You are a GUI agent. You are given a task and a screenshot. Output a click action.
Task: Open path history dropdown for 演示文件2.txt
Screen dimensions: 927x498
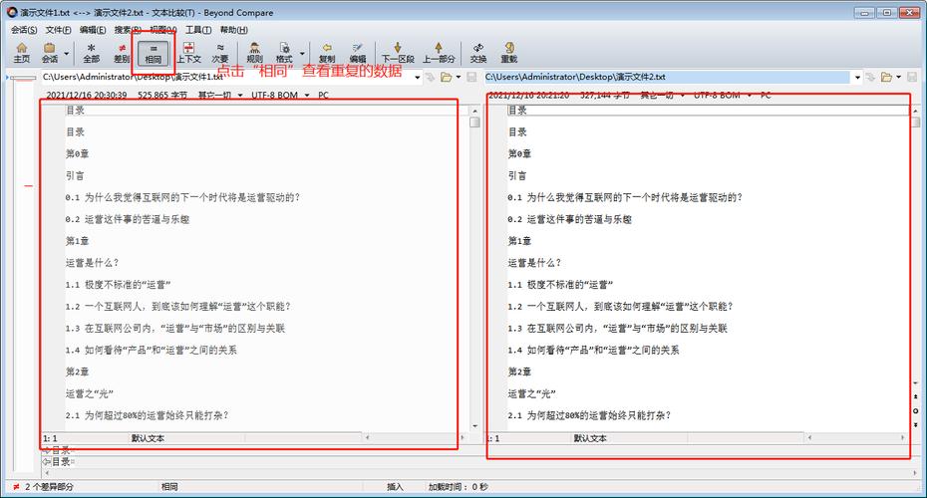[x=858, y=78]
